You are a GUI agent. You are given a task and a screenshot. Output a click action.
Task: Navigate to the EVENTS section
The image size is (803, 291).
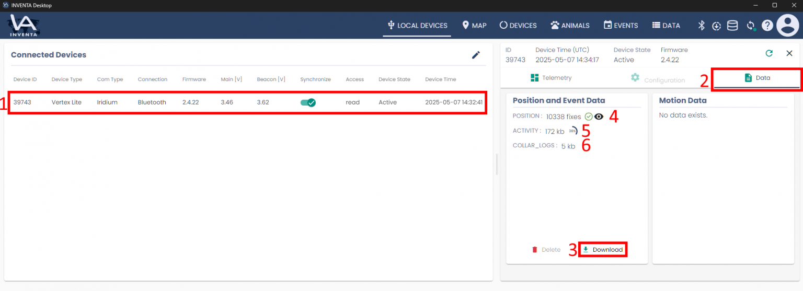click(x=621, y=25)
